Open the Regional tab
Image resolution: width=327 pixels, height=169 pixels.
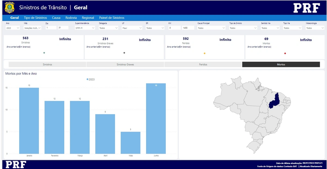[x=88, y=18]
